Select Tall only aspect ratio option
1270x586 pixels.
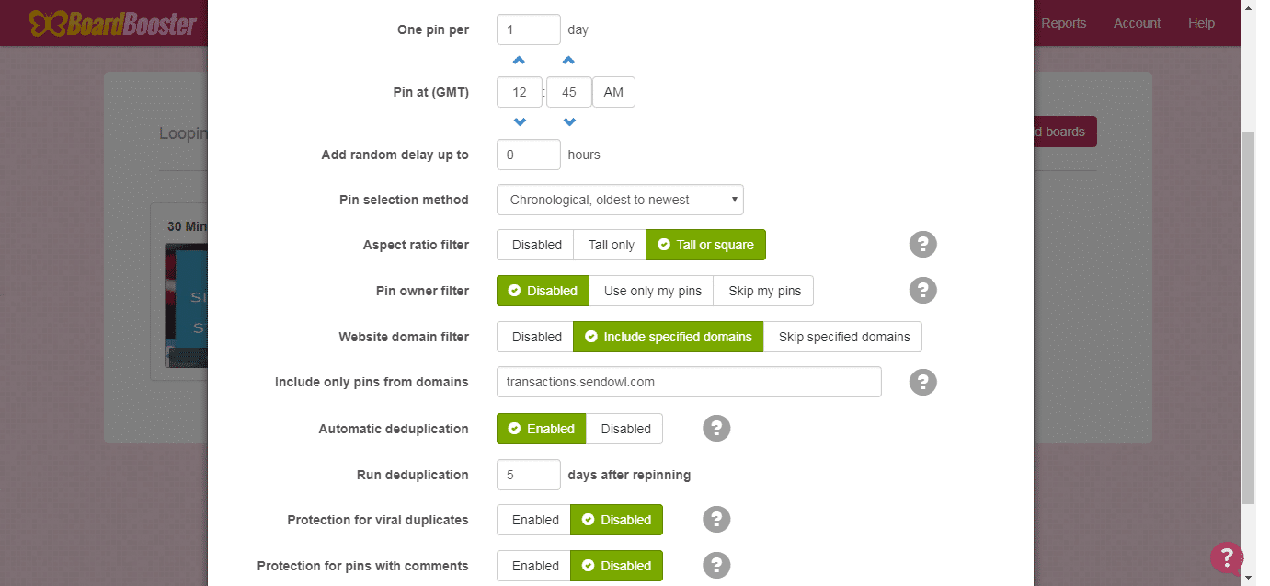611,245
